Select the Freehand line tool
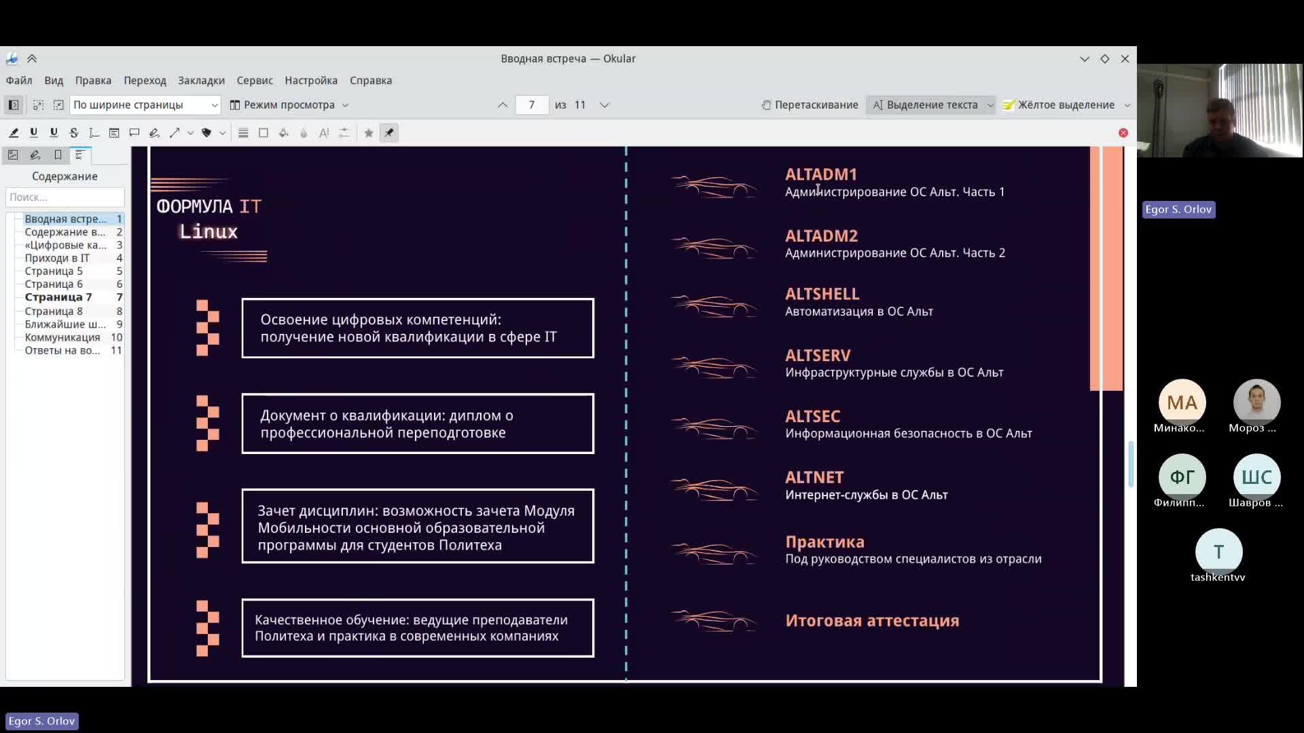Screen dimensions: 1304x733 (154, 133)
